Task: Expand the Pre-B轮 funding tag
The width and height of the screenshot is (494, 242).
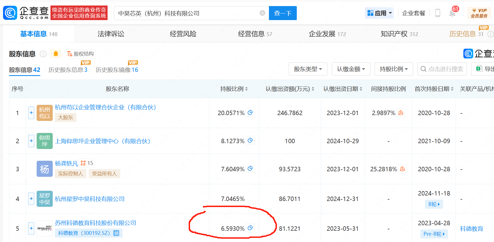Action: point(434,234)
